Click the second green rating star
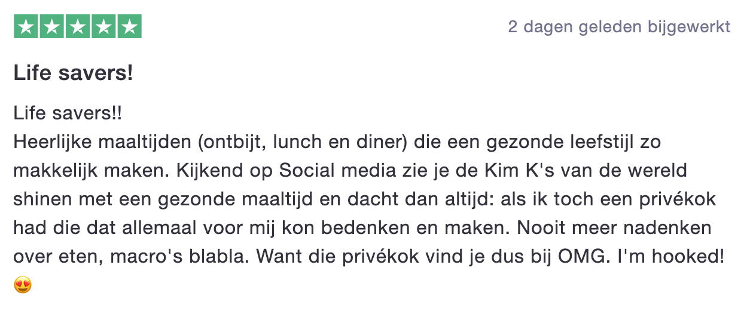Viewport: 750px width, 314px height. (51, 27)
